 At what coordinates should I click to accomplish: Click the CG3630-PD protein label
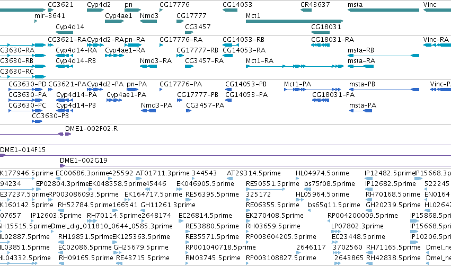tap(28, 84)
